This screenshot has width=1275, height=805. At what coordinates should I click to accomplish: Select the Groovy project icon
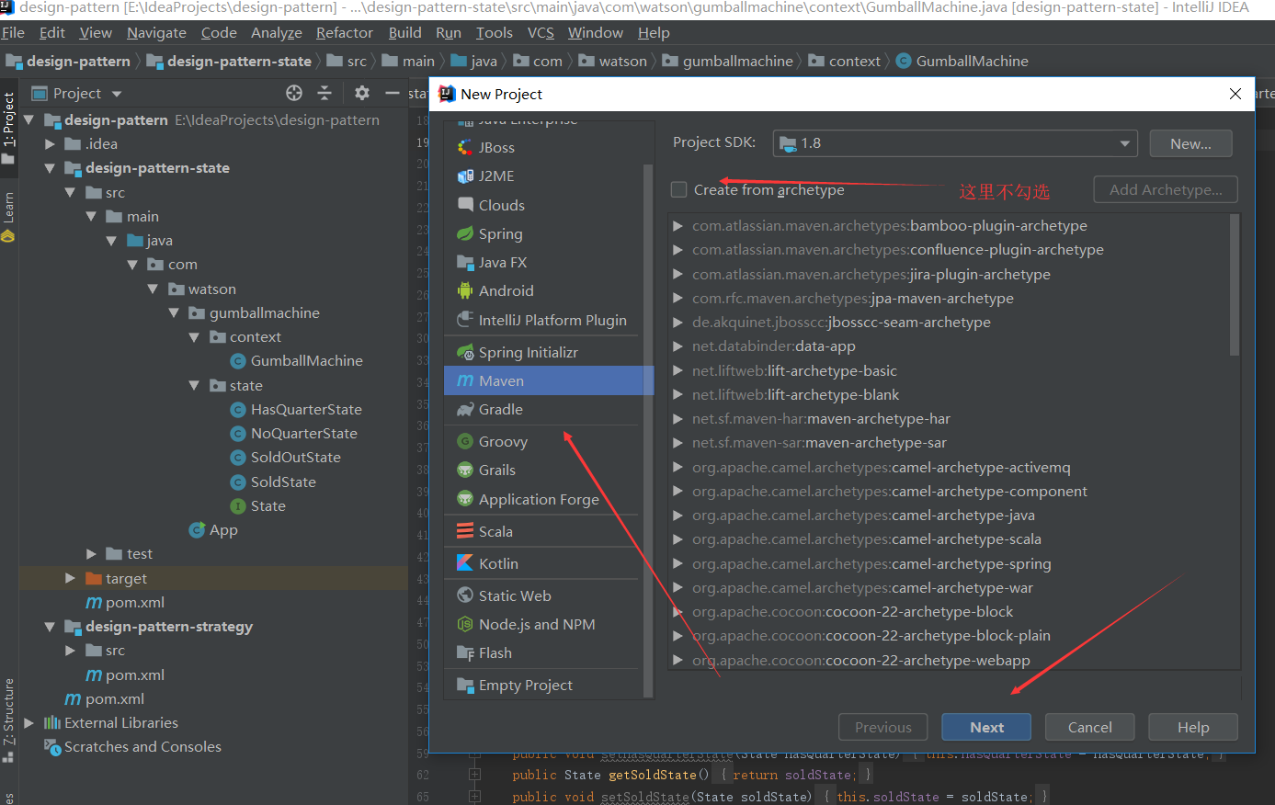pos(465,441)
